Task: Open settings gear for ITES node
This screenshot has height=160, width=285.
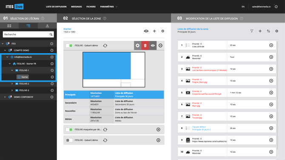Action: click(52, 44)
